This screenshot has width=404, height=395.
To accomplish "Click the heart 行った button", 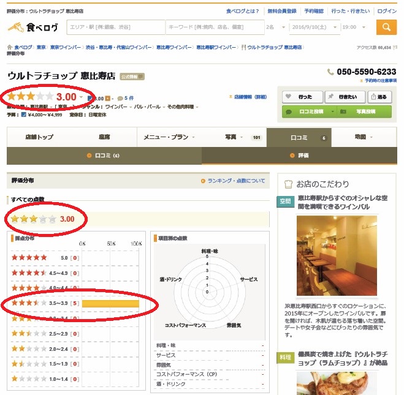I will coord(302,97).
